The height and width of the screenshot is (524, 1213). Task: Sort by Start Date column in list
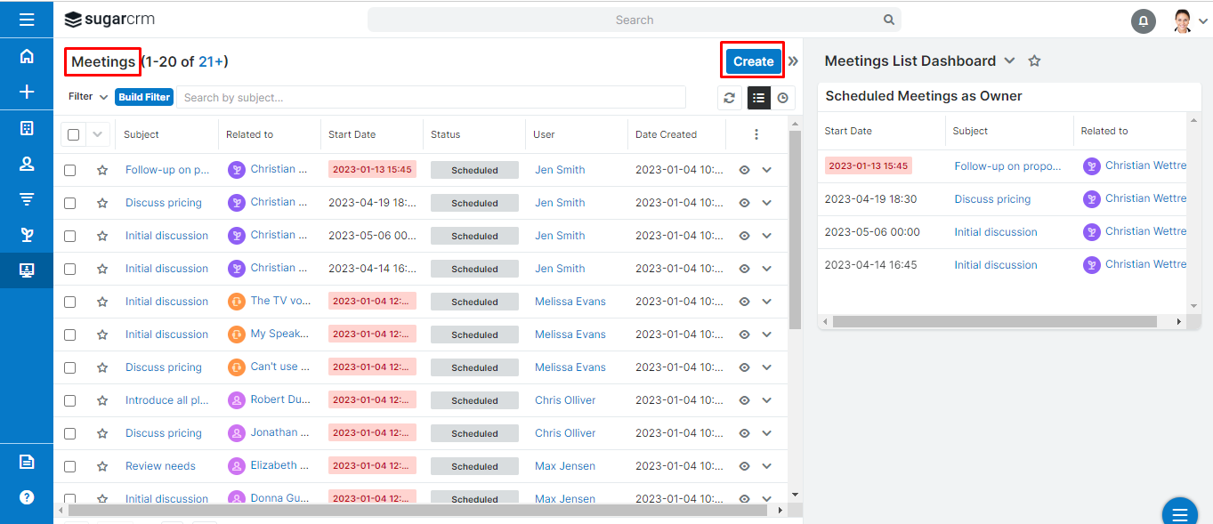point(352,135)
